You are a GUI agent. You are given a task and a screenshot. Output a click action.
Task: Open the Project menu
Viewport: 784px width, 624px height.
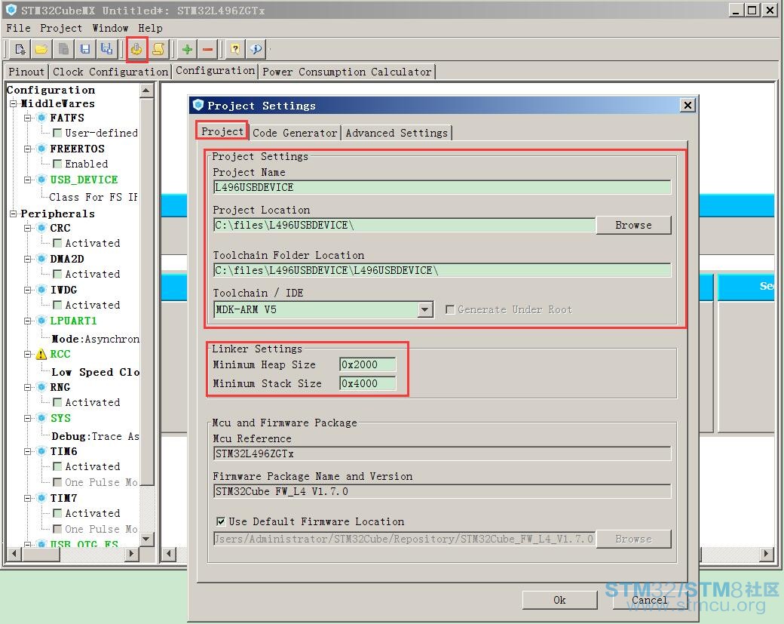coord(61,28)
